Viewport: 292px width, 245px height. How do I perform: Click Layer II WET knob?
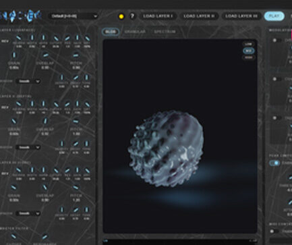(x=87, y=104)
